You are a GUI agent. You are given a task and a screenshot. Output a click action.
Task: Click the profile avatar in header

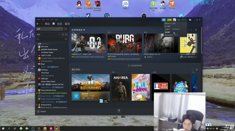point(174,20)
